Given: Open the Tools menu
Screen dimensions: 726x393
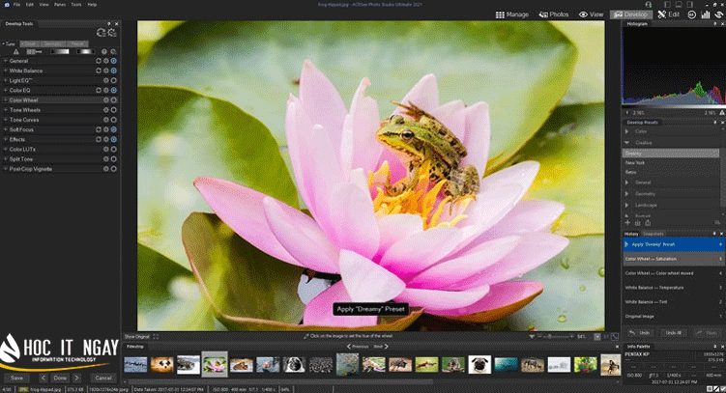Looking at the screenshot, I should tap(76, 4).
